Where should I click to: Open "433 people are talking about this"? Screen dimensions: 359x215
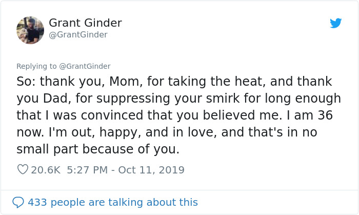click(112, 202)
